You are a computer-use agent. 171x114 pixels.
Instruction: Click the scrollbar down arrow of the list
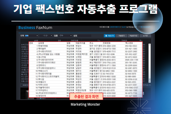[x=150, y=82]
